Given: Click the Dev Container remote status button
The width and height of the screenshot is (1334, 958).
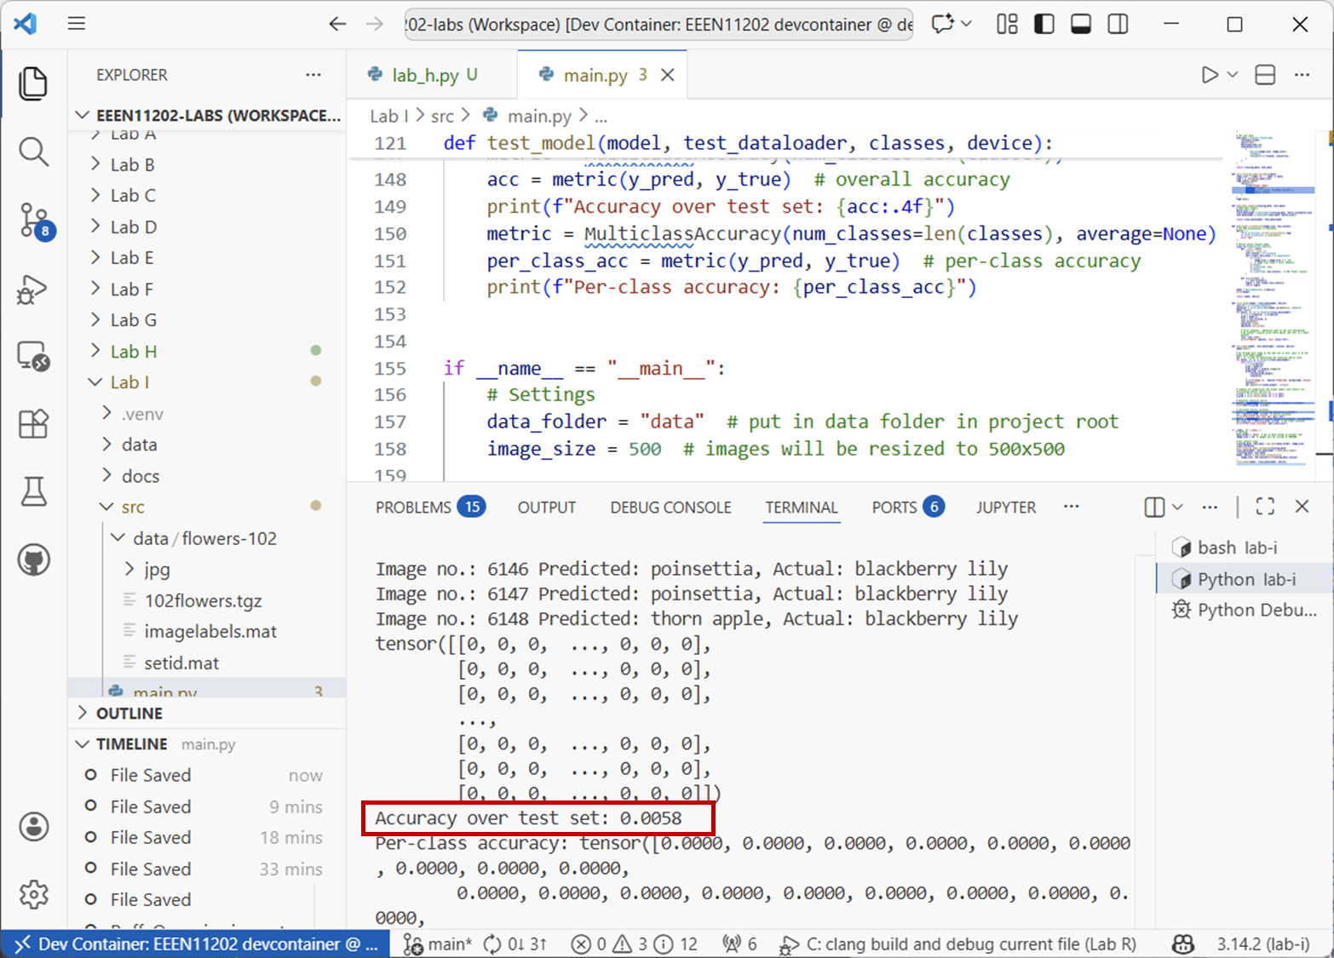Looking at the screenshot, I should 195,944.
